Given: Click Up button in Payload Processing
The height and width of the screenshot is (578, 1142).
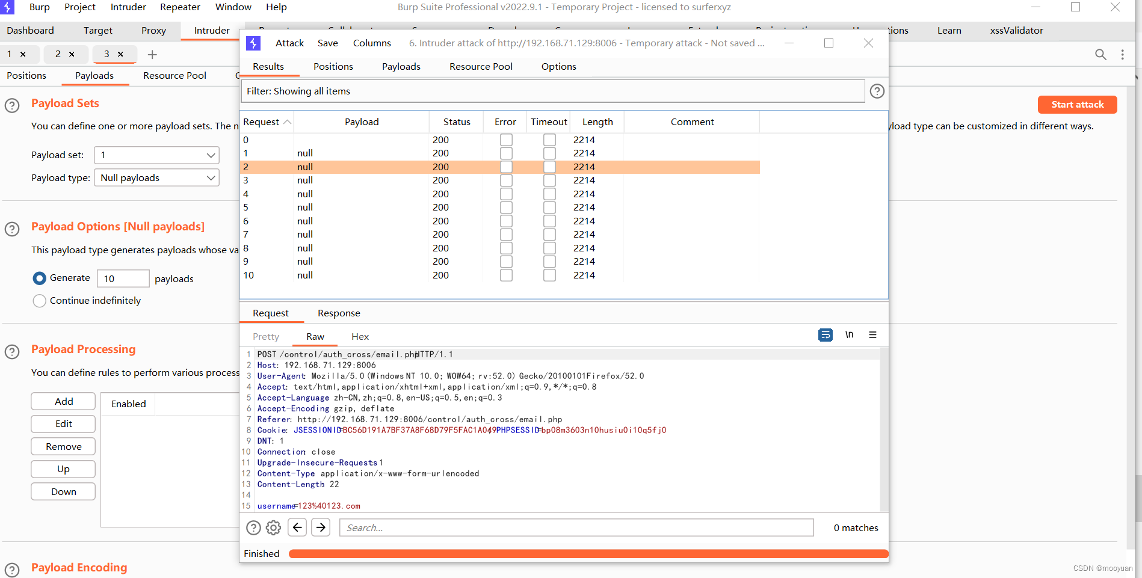Looking at the screenshot, I should [x=63, y=469].
